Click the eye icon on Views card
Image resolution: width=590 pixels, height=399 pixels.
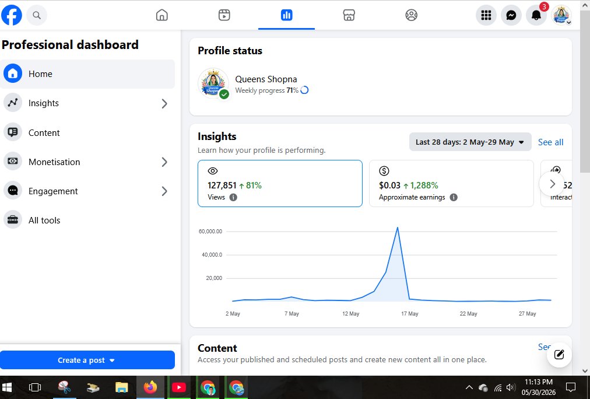coord(213,171)
